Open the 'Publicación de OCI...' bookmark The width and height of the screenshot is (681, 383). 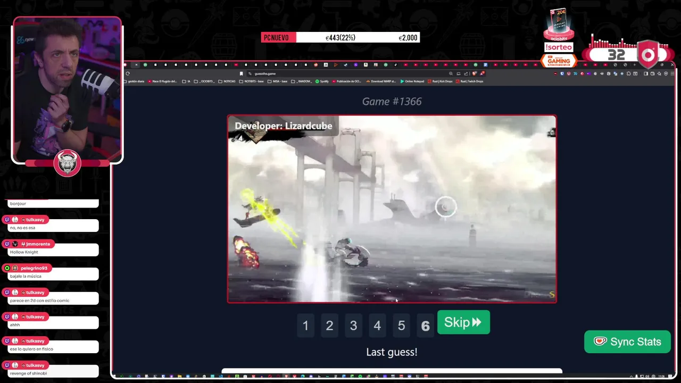pyautogui.click(x=346, y=81)
